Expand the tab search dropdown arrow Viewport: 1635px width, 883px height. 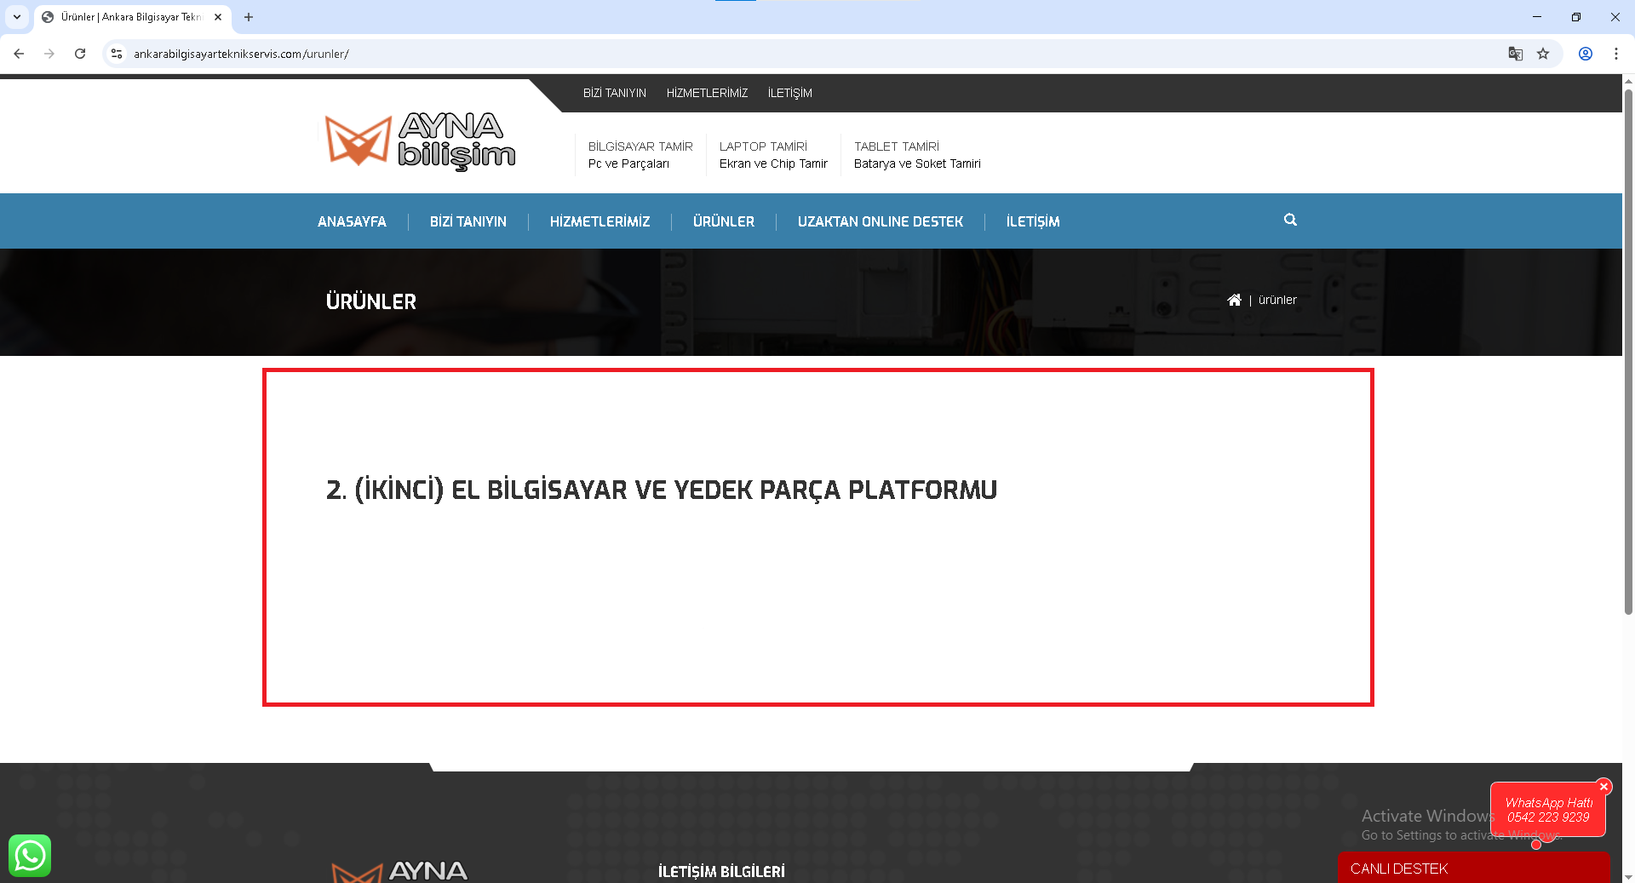tap(17, 17)
